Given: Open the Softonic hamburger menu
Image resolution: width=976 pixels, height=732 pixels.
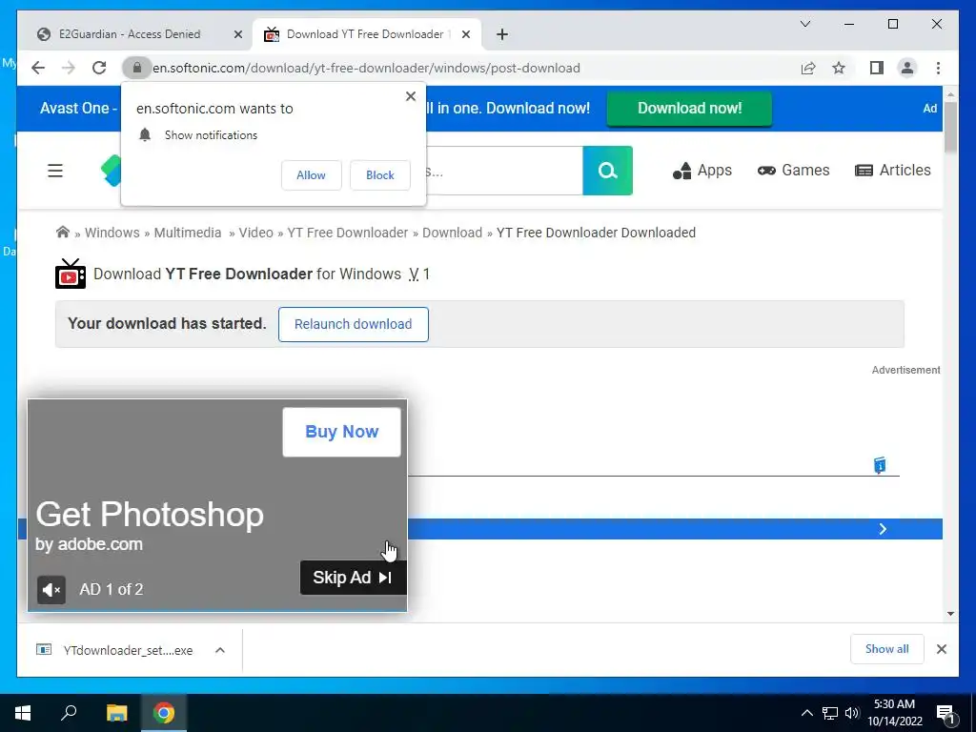Looking at the screenshot, I should 55,171.
